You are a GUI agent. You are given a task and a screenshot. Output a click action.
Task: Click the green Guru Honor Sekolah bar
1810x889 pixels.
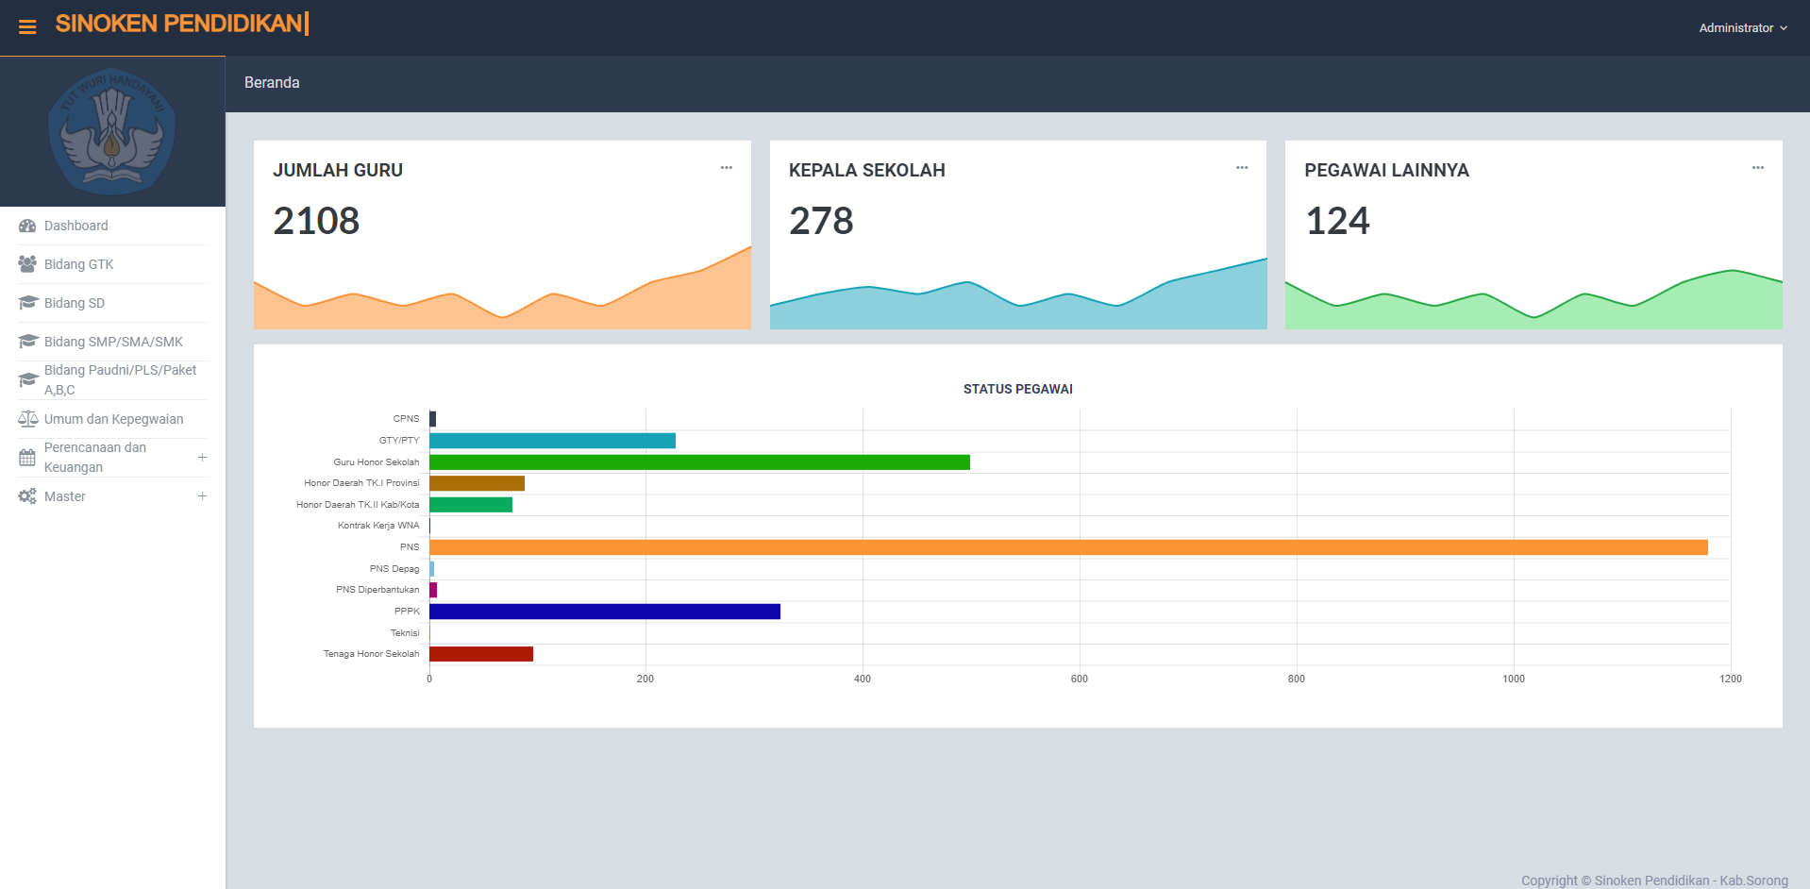[x=699, y=462]
